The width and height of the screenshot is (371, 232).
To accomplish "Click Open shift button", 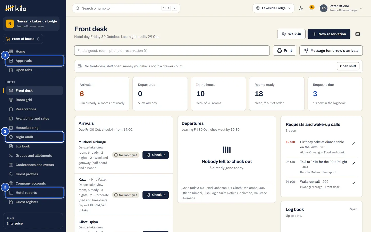I will [348, 66].
